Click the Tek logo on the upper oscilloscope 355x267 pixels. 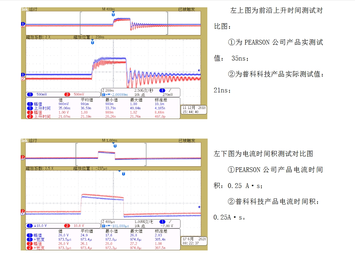click(24, 9)
